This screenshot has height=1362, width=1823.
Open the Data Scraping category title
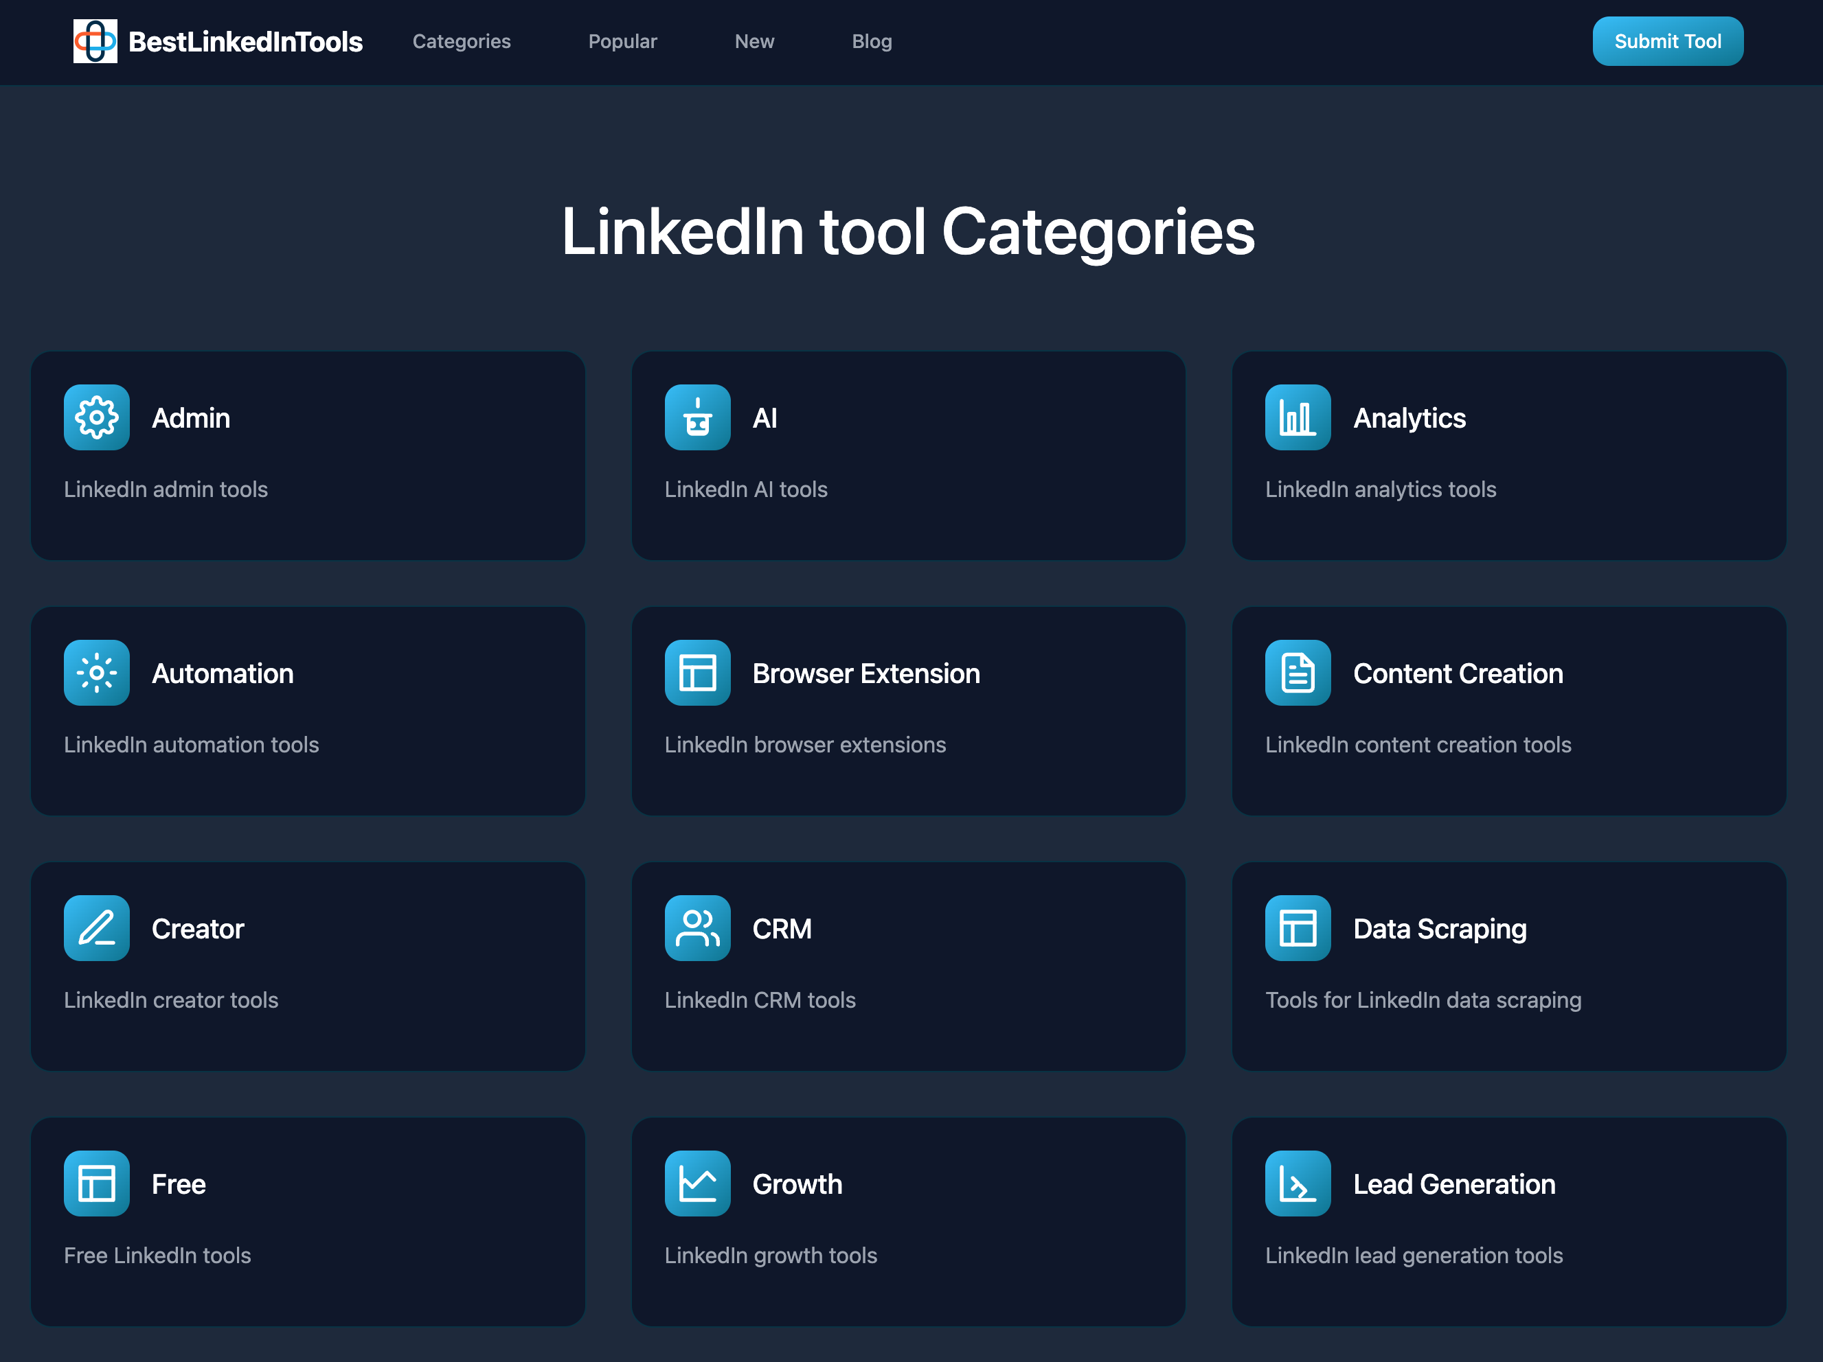pos(1439,929)
